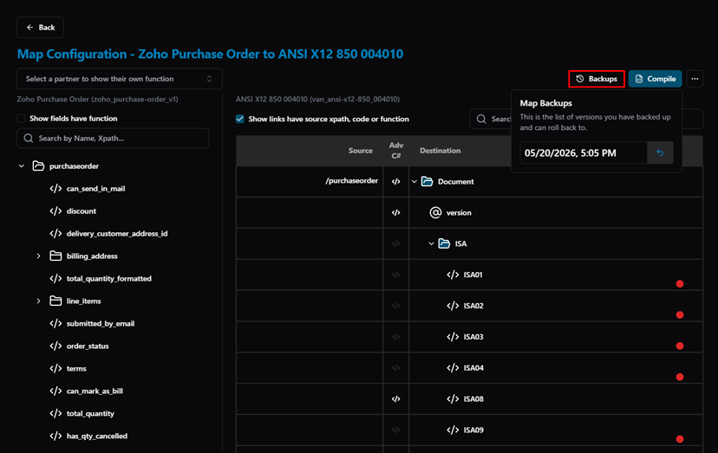Select can_mark_as_bill field
This screenshot has height=453, width=718.
95,391
